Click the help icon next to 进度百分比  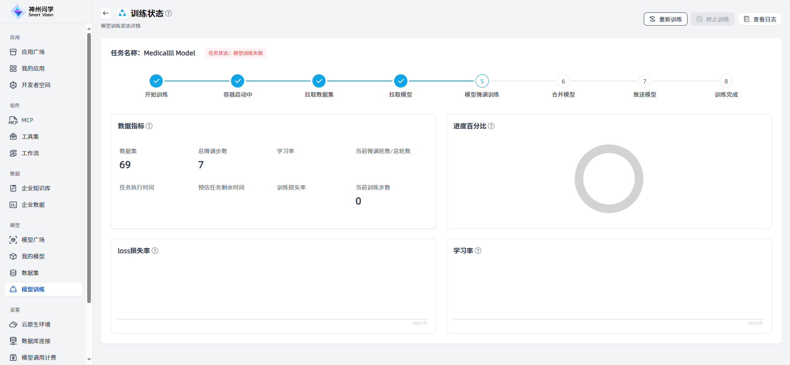(491, 126)
